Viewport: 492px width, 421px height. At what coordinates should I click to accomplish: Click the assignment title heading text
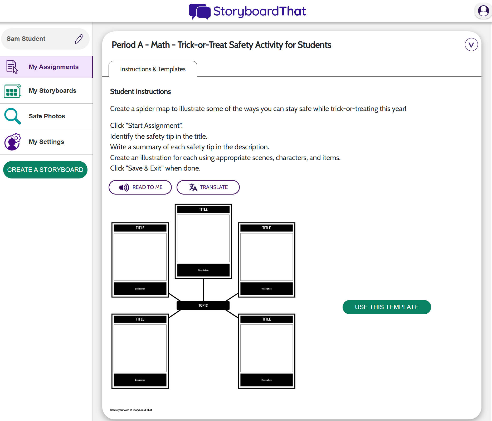[221, 45]
